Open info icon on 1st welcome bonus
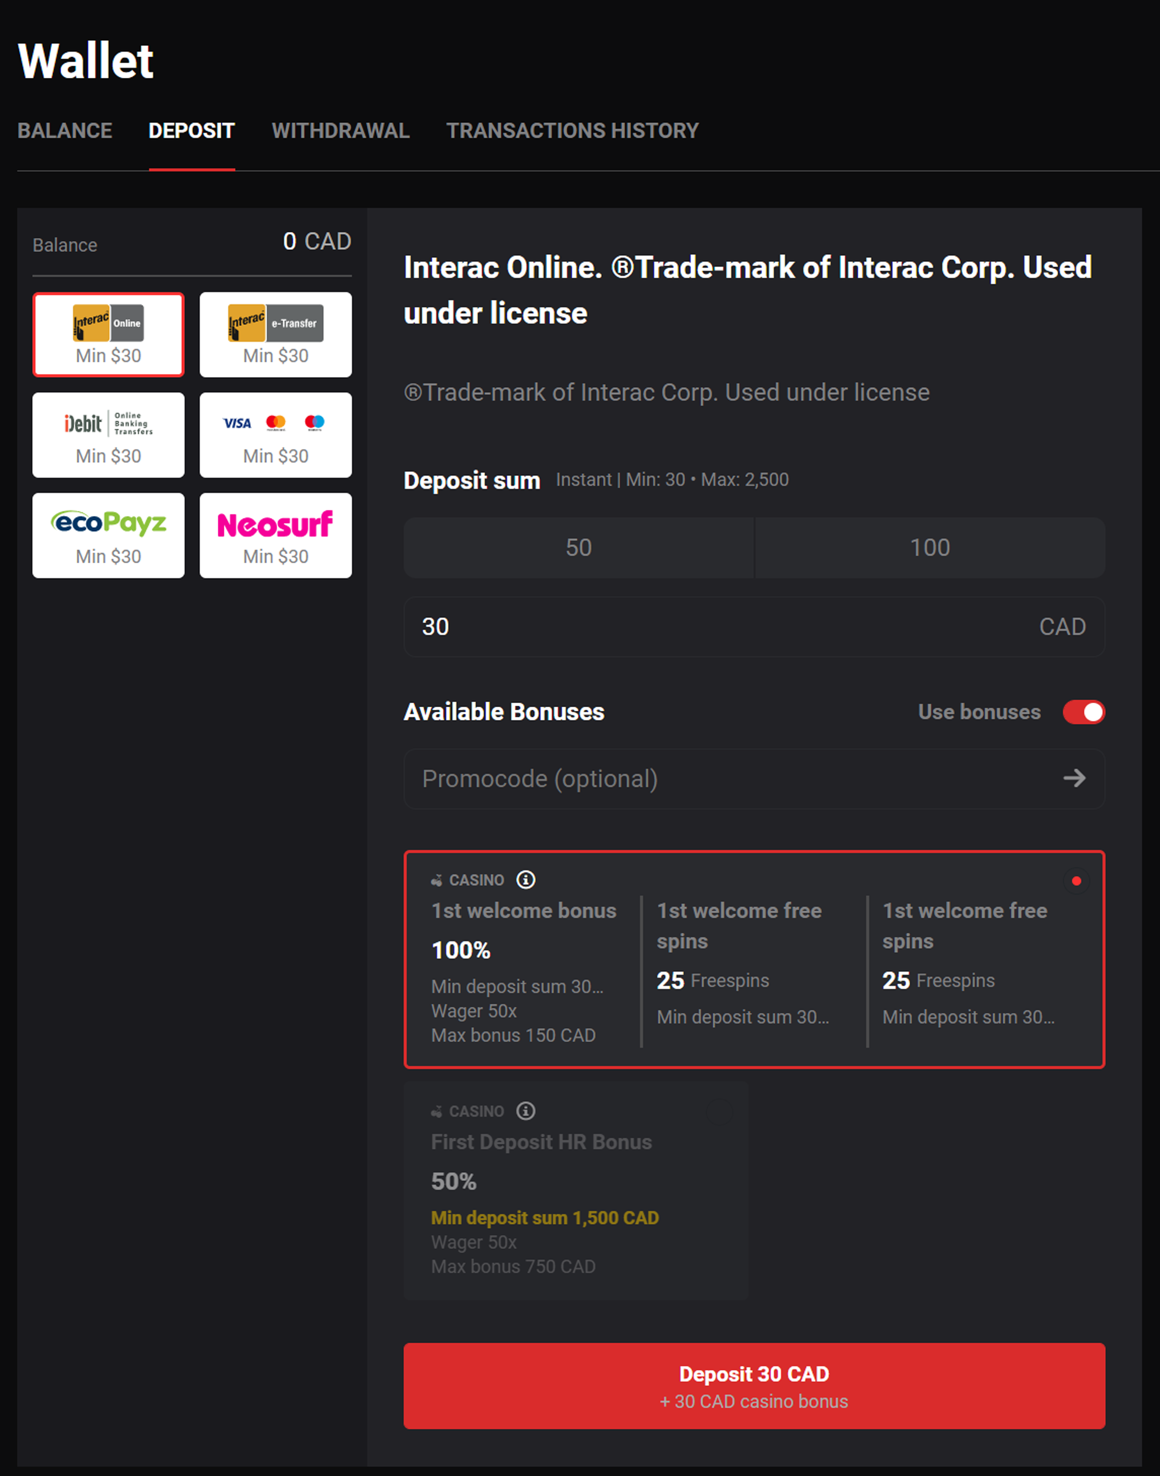Image resolution: width=1160 pixels, height=1476 pixels. (526, 880)
